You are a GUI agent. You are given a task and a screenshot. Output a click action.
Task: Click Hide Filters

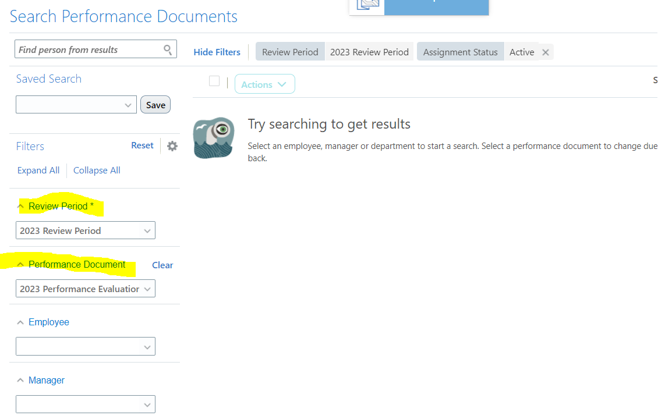pos(217,52)
